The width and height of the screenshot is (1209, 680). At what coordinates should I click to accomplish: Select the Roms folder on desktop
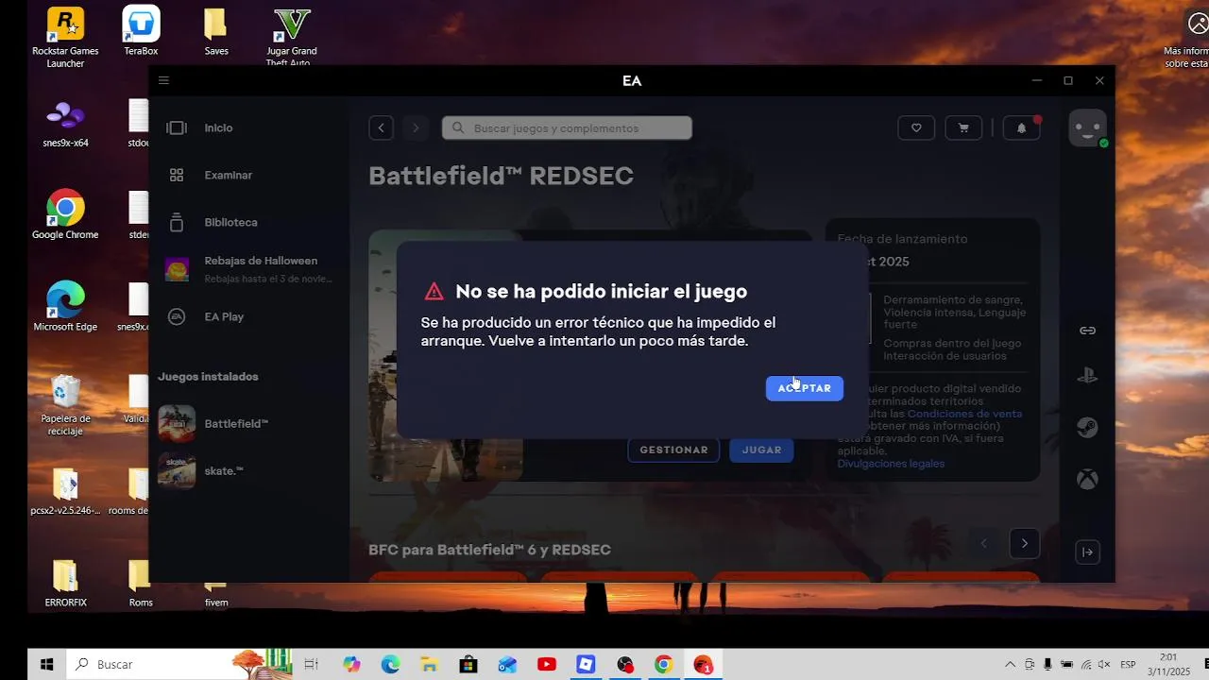click(140, 583)
